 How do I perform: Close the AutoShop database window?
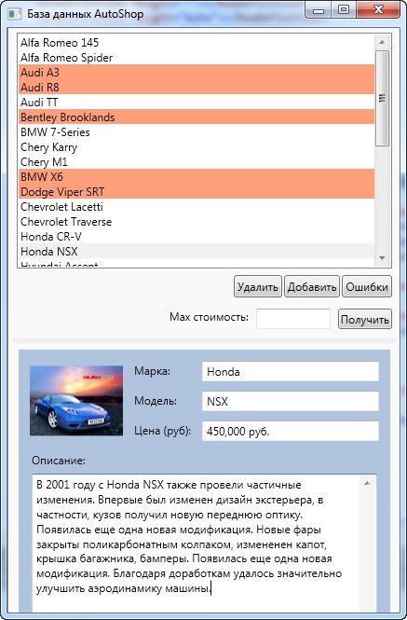pyautogui.click(x=378, y=10)
